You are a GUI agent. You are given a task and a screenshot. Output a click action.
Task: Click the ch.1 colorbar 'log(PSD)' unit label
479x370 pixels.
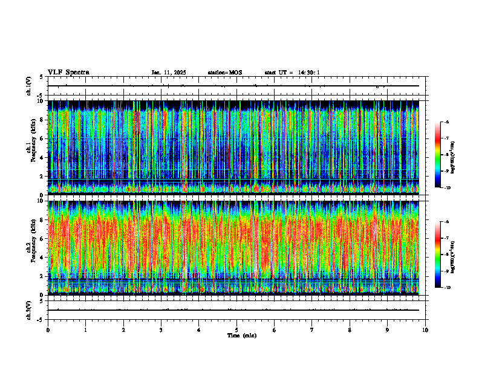click(x=453, y=158)
